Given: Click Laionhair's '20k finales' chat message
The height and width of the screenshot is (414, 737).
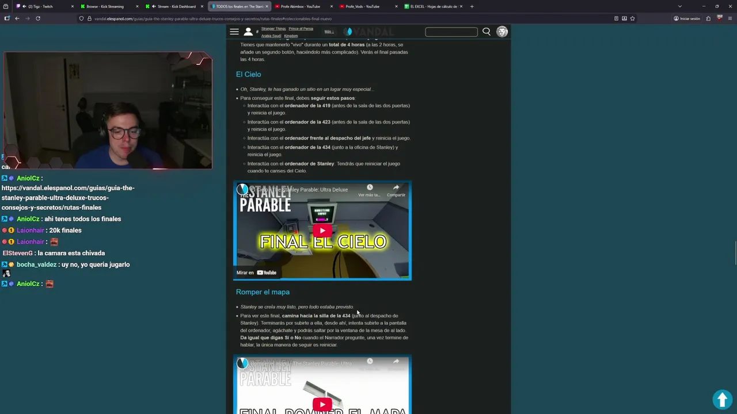Looking at the screenshot, I should click(x=64, y=231).
